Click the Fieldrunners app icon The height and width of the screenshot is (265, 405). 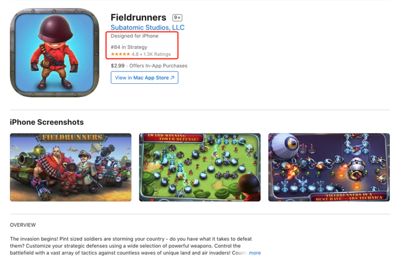54,53
